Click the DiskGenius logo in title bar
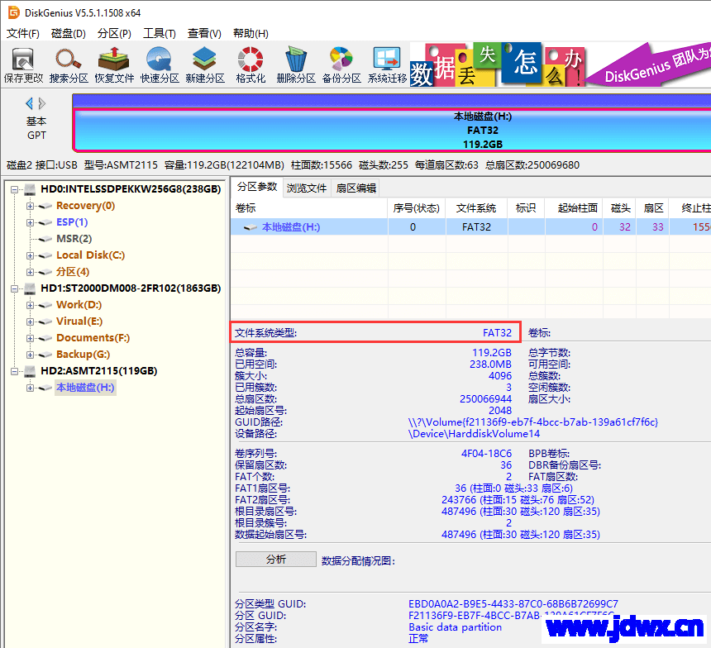711x648 pixels. [x=14, y=12]
